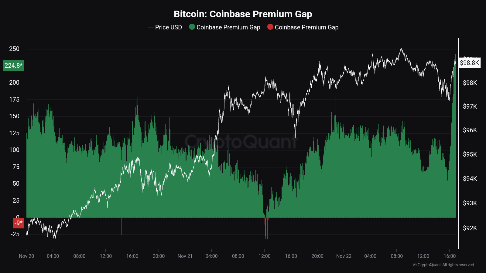Click the Nov 20 date label
This screenshot has height=273, width=486.
(26, 256)
